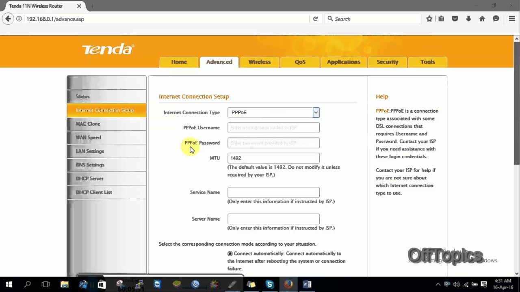Click the PPPoE Username field
The height and width of the screenshot is (292, 520).
(x=273, y=128)
